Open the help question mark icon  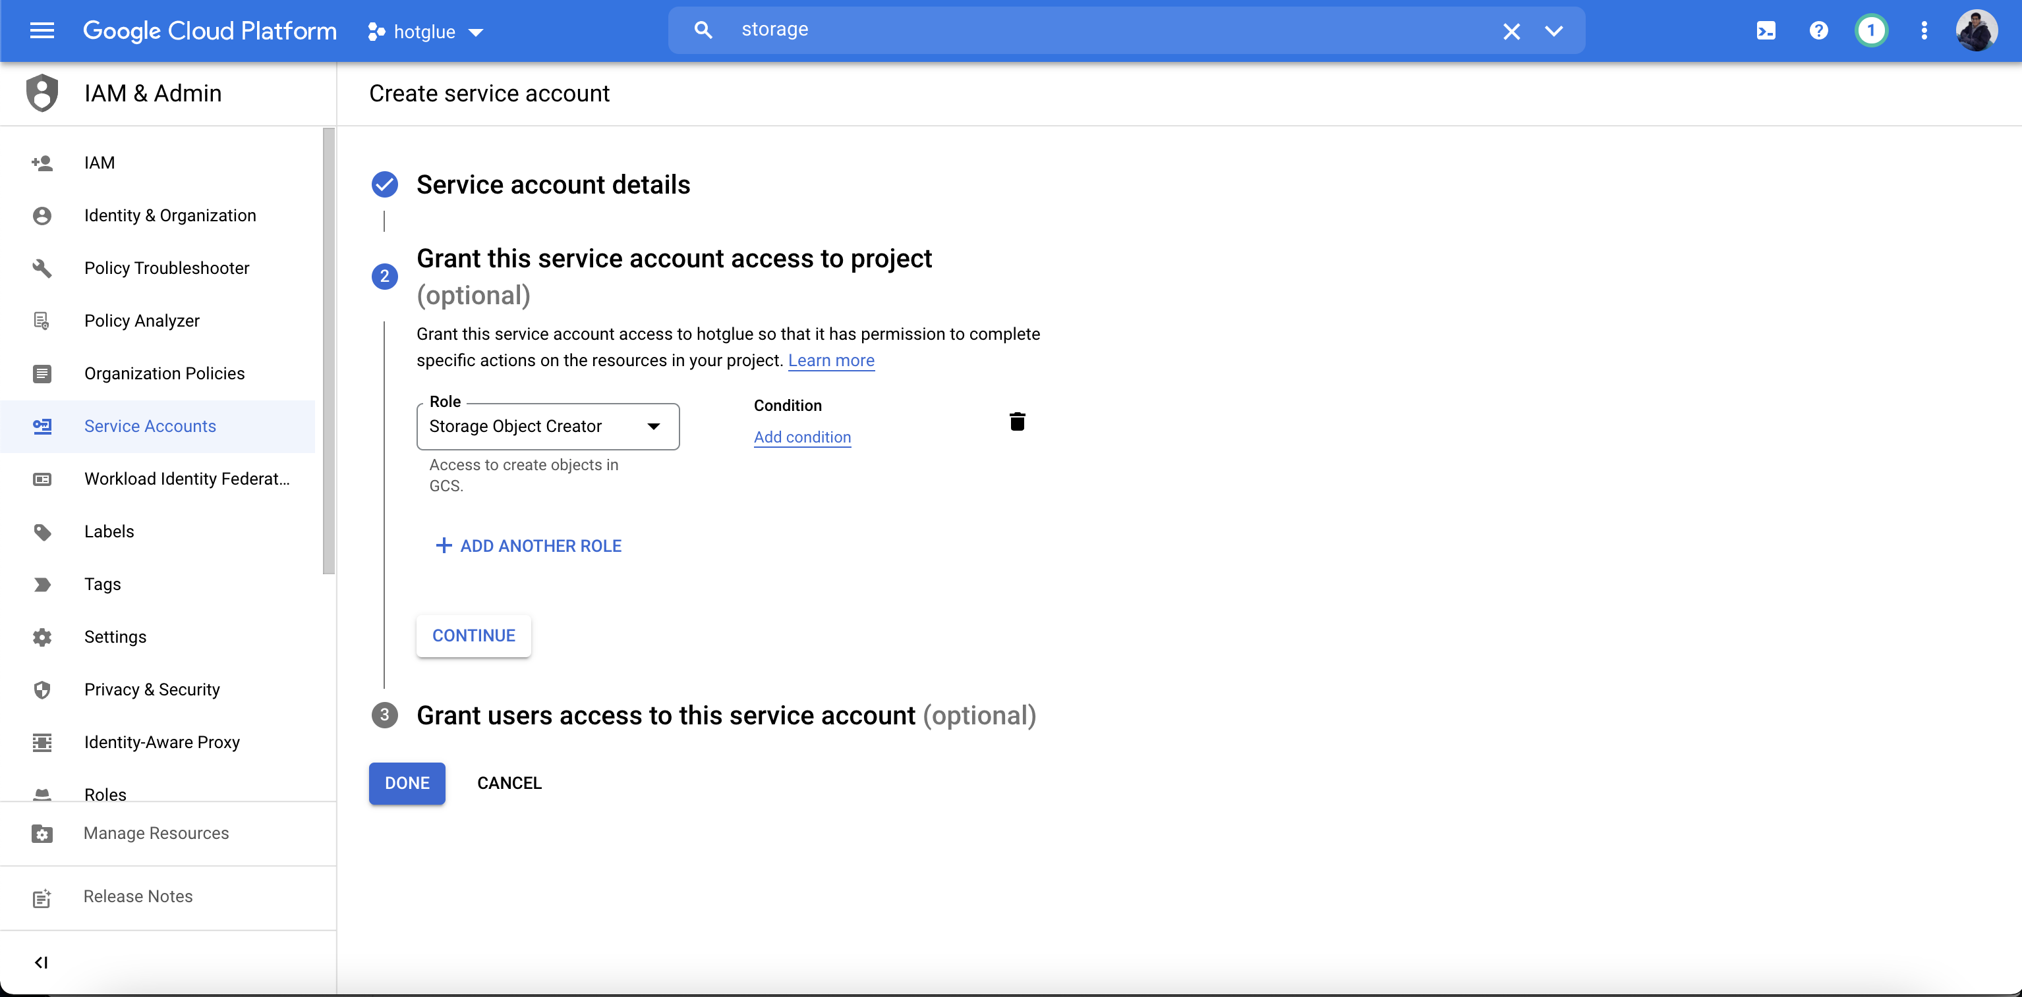point(1819,30)
